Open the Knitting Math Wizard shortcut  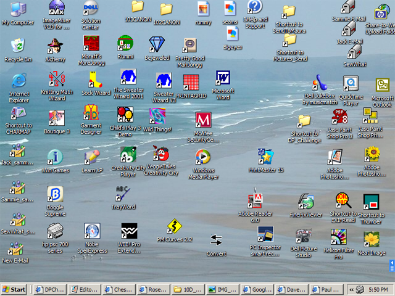[57, 79]
